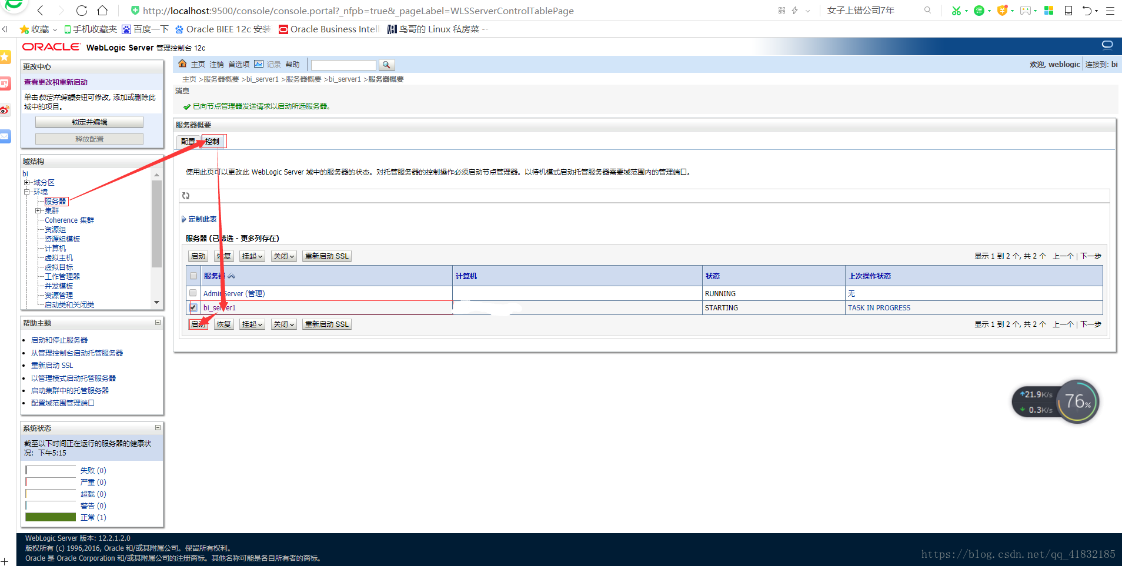Minimize the system status panel icon
The width and height of the screenshot is (1122, 566).
tap(158, 427)
